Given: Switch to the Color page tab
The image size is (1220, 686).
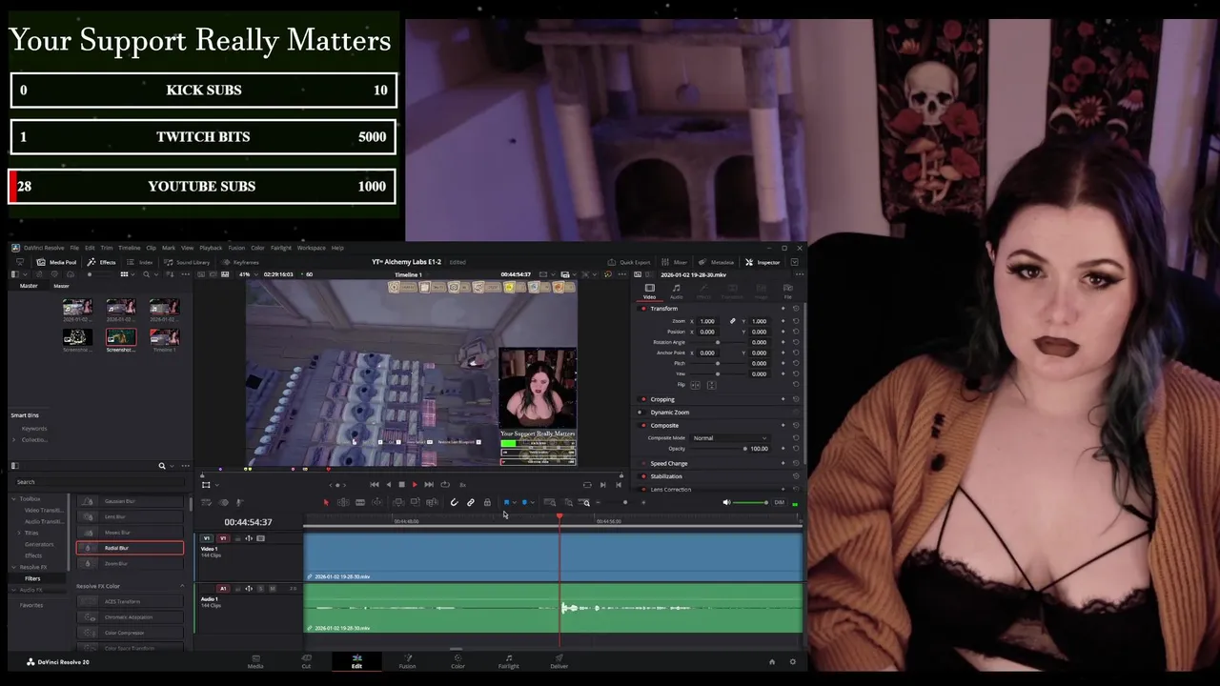Looking at the screenshot, I should [457, 660].
